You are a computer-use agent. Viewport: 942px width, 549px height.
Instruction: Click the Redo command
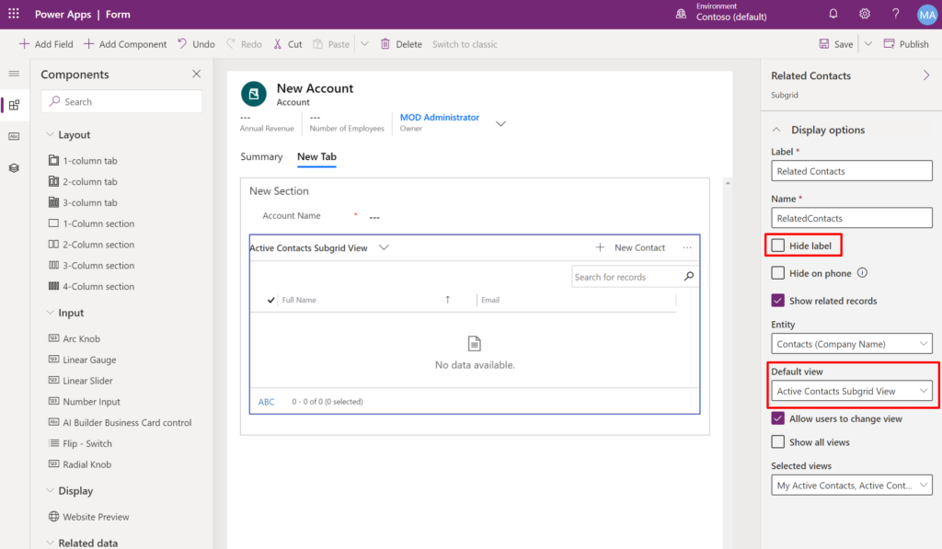click(x=244, y=44)
